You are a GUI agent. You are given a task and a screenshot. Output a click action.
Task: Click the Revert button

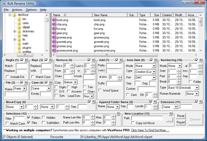(181, 122)
